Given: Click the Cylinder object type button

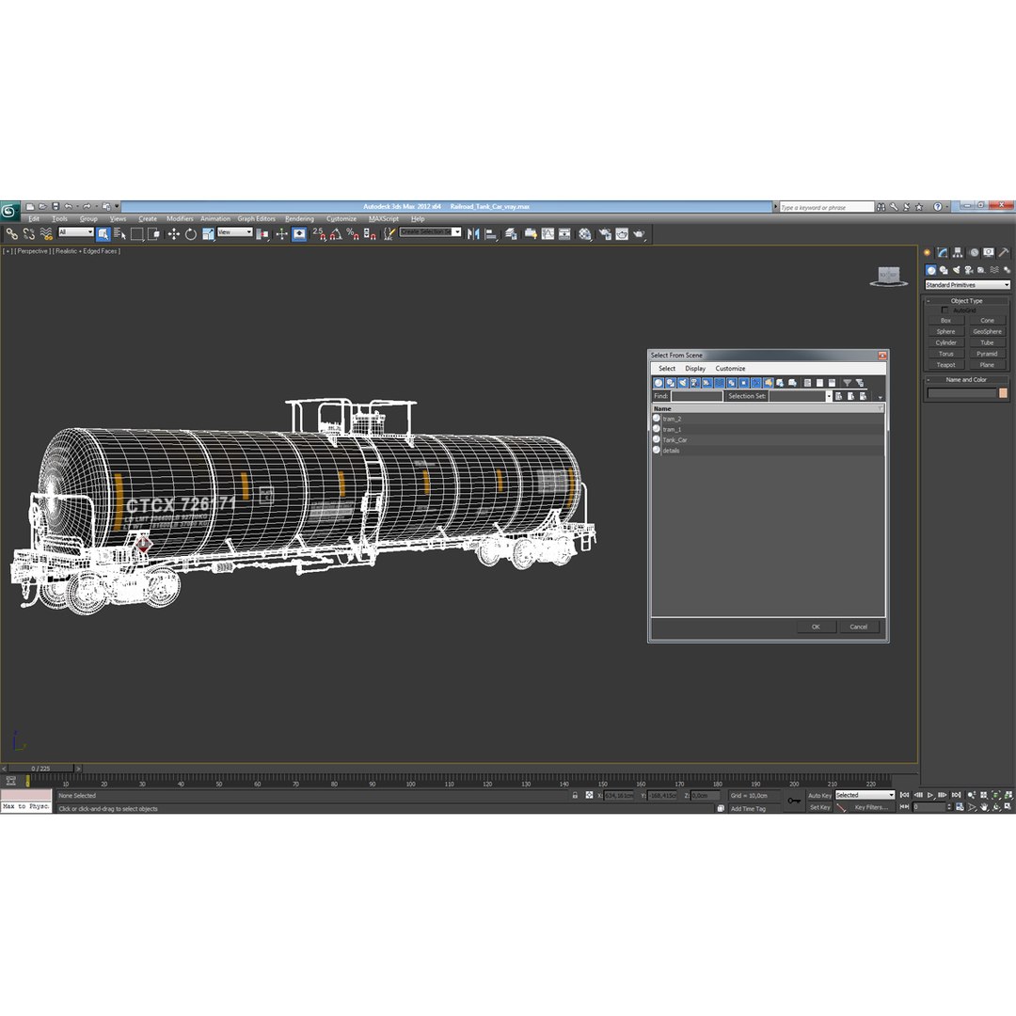Looking at the screenshot, I should [x=946, y=342].
